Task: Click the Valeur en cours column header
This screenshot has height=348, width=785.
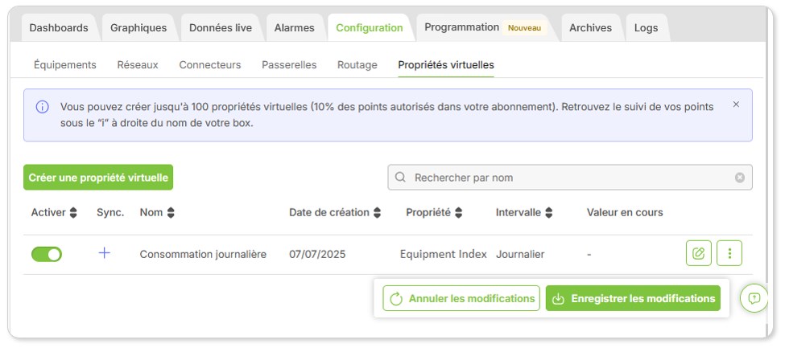Action: [625, 212]
